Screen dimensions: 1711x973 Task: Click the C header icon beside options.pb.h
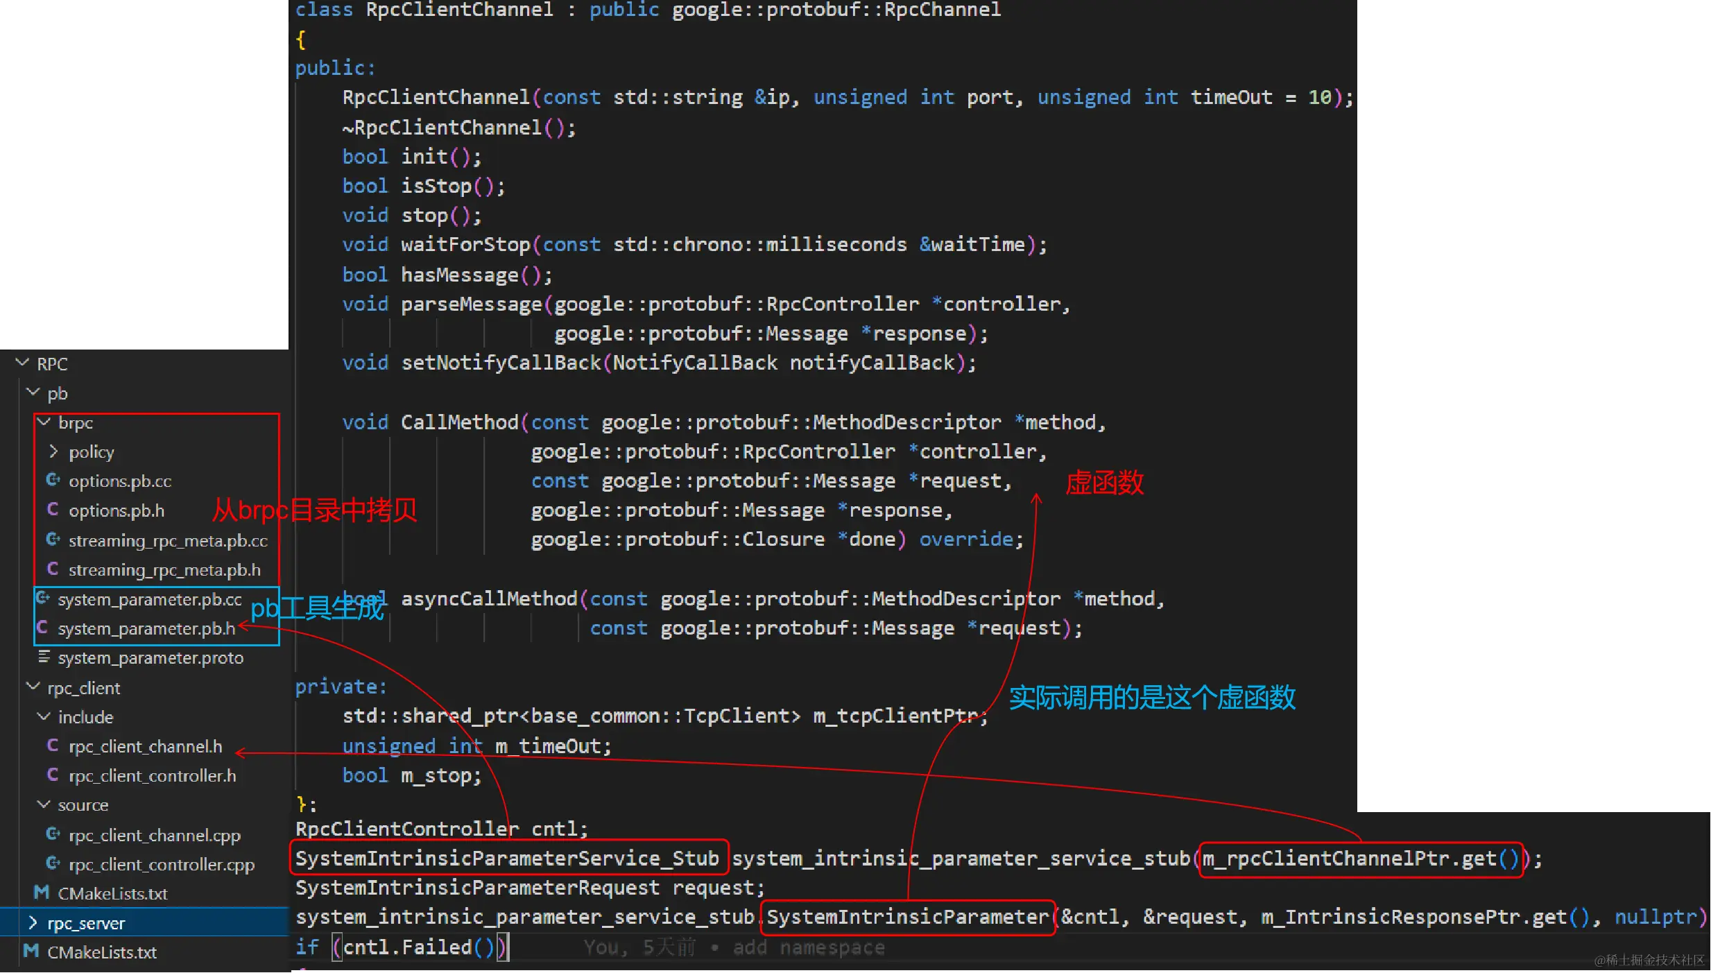(x=53, y=510)
